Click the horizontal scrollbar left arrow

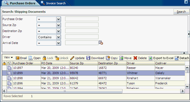[x=4, y=91]
